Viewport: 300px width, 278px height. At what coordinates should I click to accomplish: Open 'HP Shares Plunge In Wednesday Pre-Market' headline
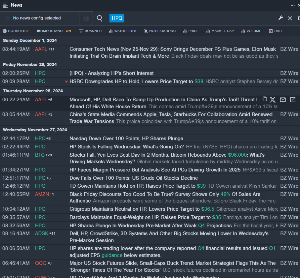[150, 225]
